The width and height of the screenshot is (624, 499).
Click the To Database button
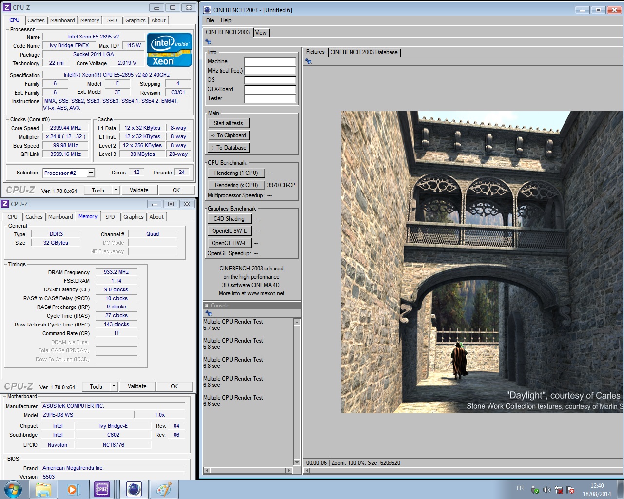229,148
